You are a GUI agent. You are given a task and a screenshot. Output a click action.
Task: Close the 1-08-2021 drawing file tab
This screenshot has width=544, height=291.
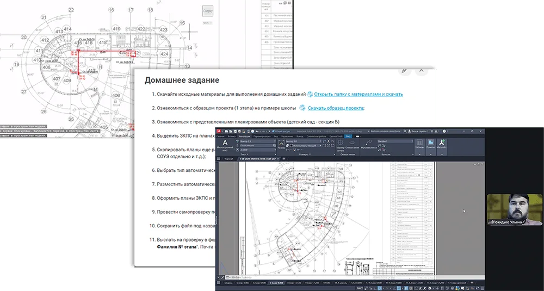[x=278, y=158]
